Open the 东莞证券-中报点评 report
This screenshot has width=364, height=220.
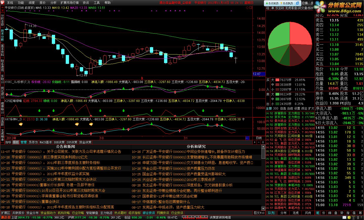tap(168, 207)
